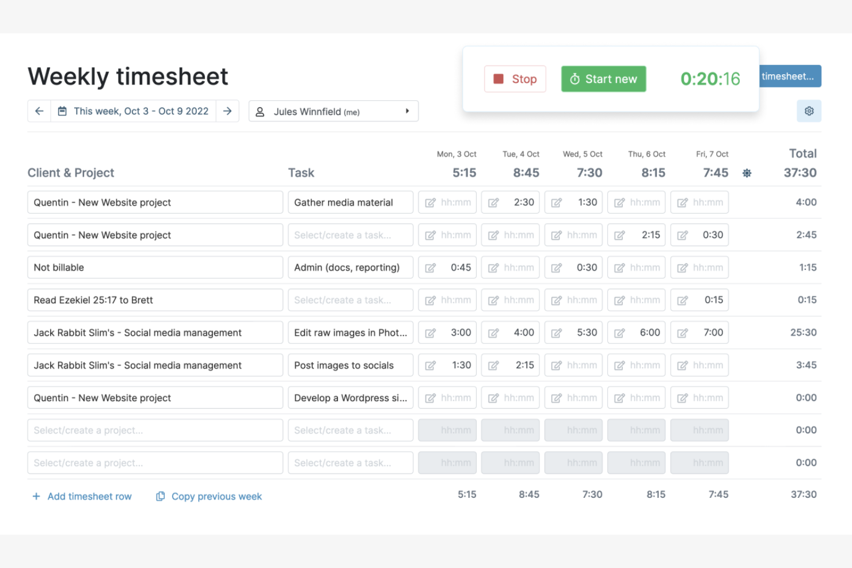Click the copy icon beside Copy previous week
Viewport: 852px width, 568px height.
coord(160,495)
